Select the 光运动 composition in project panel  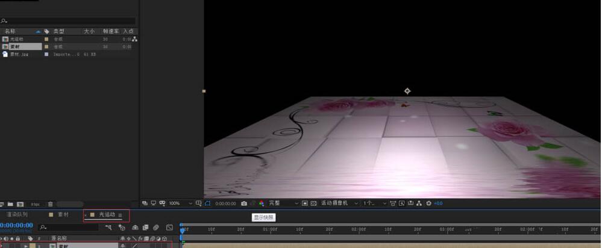(16, 39)
